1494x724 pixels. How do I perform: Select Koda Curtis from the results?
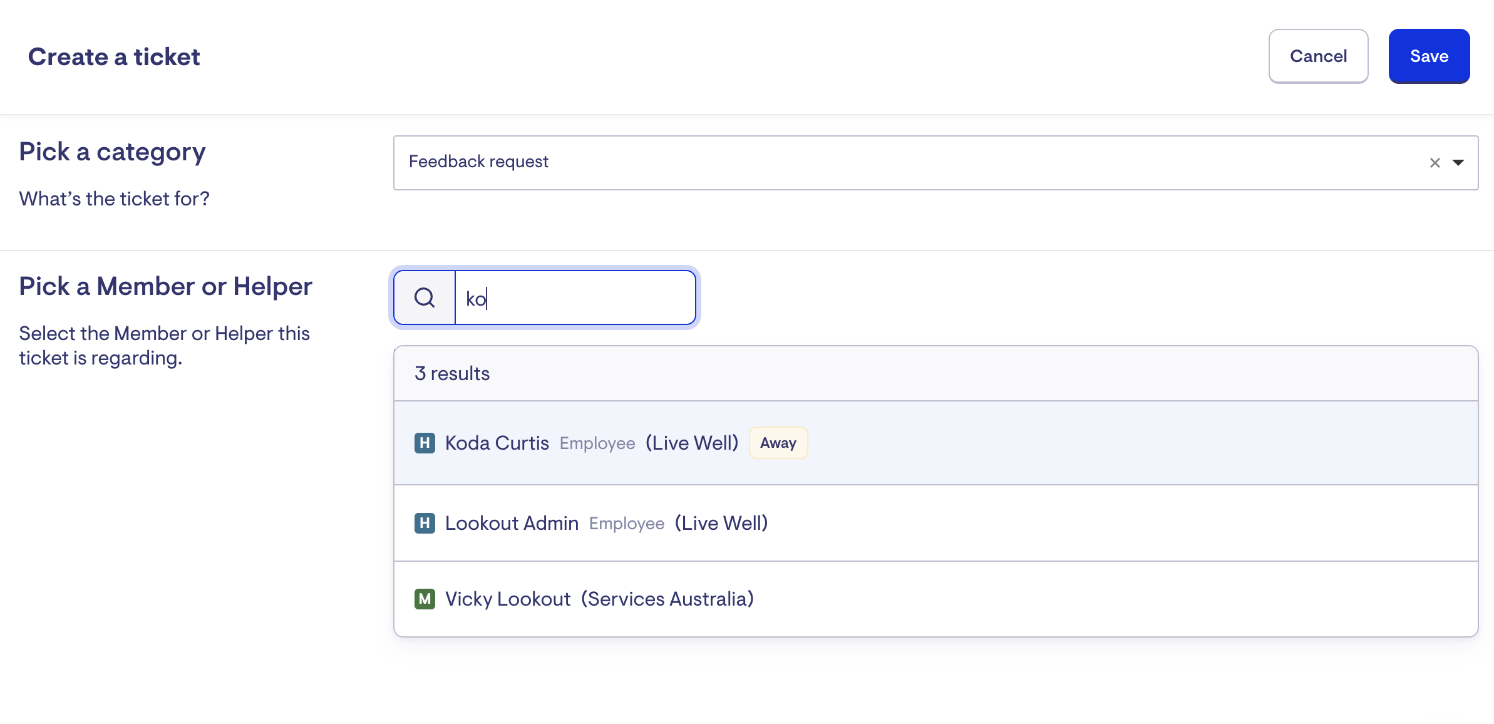(497, 443)
